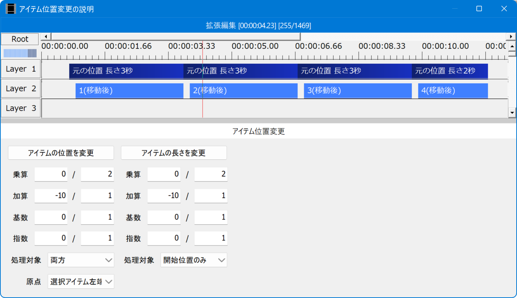Click position 加算 denominator field
517x298 pixels.
[x=97, y=196]
